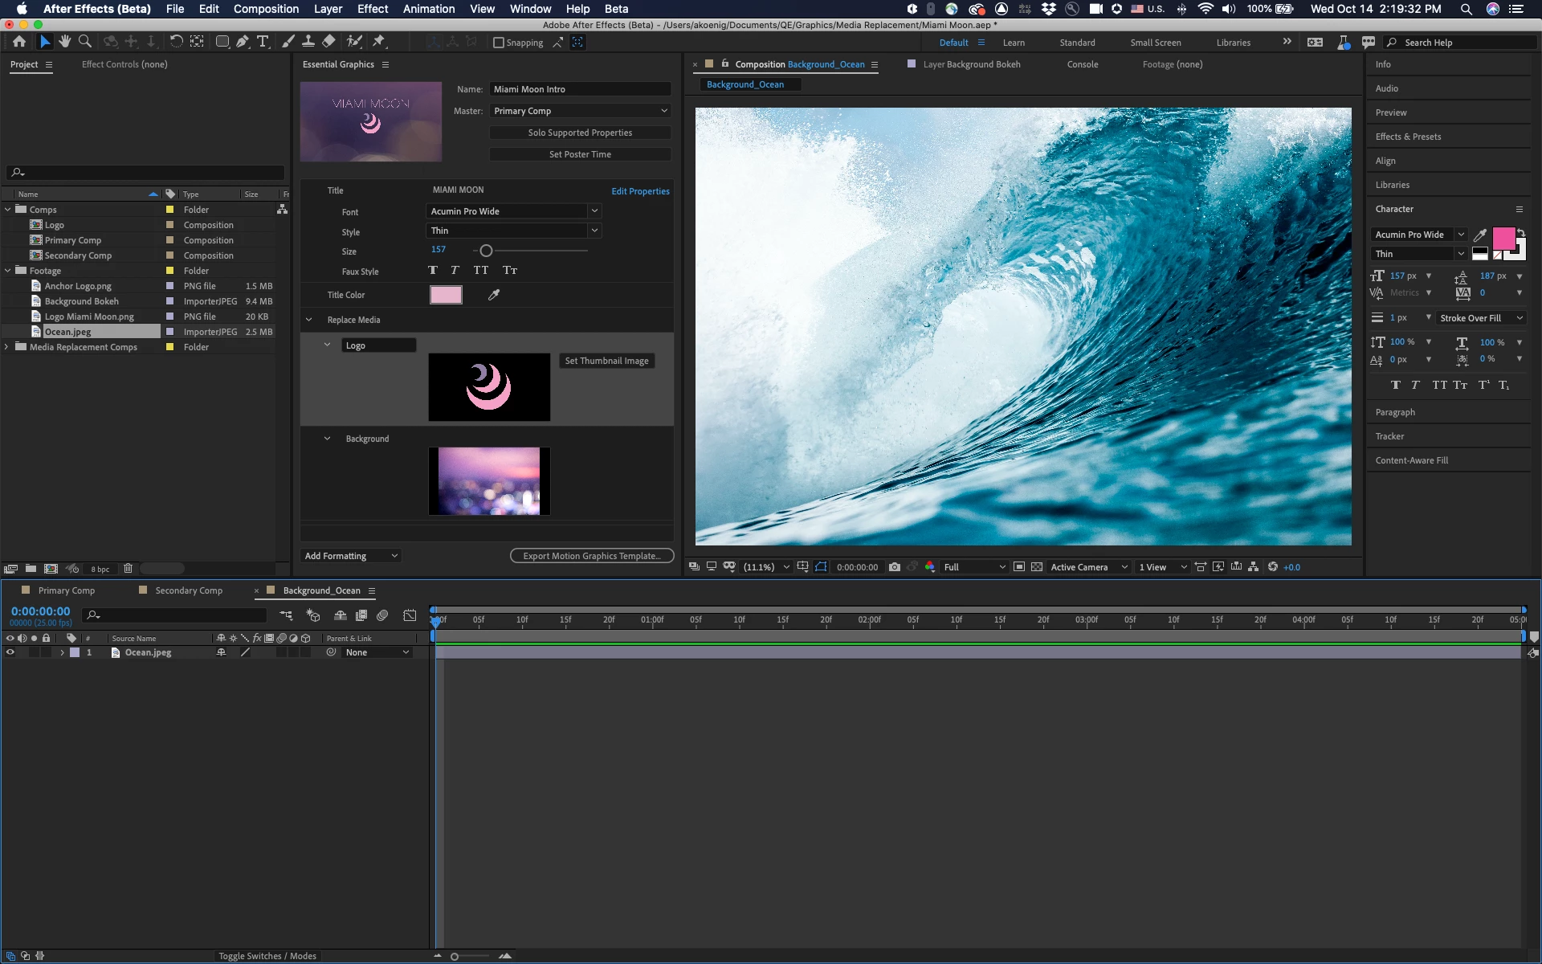Screen dimensions: 1542x964
Task: Expand the Media Replacement Comps folder
Action: pos(7,347)
